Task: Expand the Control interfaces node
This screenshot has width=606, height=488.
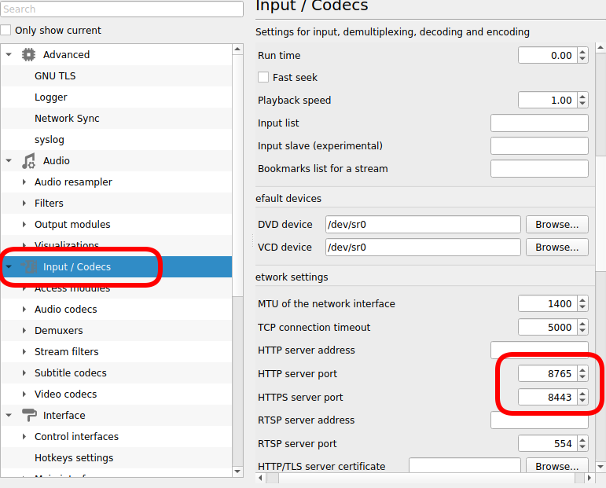Action: pos(24,437)
